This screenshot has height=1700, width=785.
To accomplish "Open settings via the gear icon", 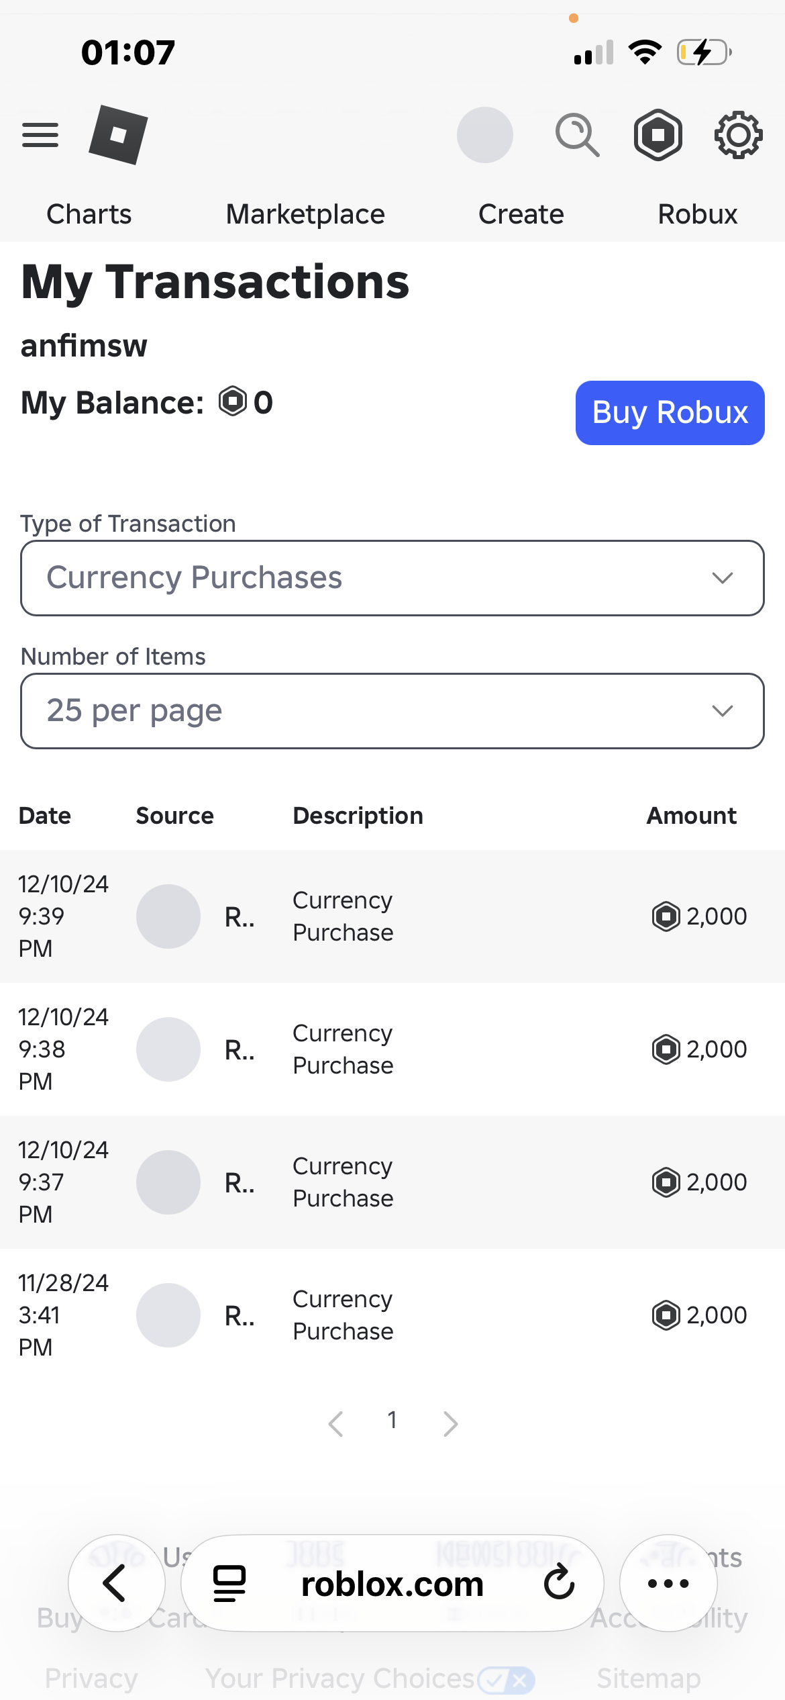I will tap(738, 135).
